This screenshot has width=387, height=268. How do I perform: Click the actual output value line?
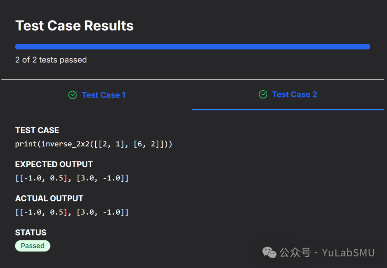coord(72,212)
